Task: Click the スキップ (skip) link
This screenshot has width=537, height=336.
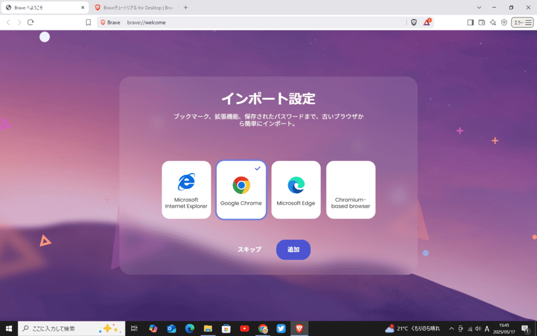Action: (249, 249)
